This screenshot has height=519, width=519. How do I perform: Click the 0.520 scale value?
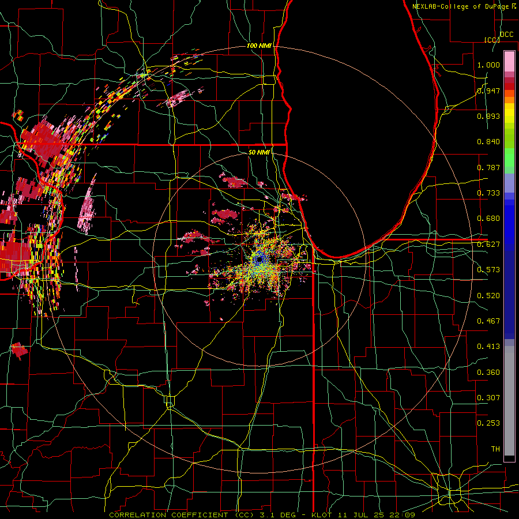click(x=488, y=296)
